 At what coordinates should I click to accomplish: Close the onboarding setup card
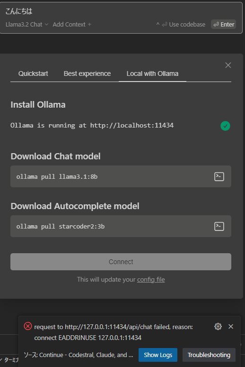click(x=228, y=65)
